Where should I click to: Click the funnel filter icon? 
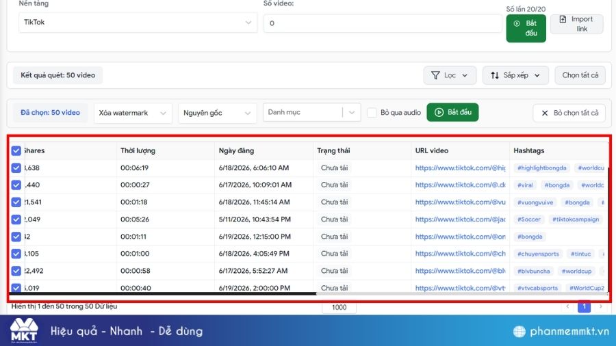(435, 75)
